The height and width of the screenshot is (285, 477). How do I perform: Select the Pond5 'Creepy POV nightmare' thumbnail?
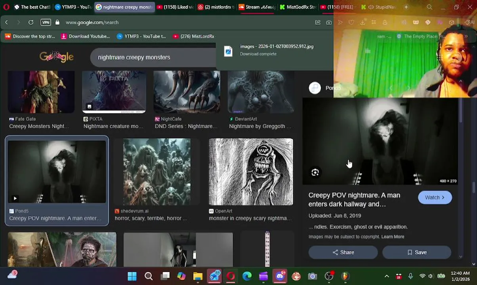click(57, 172)
